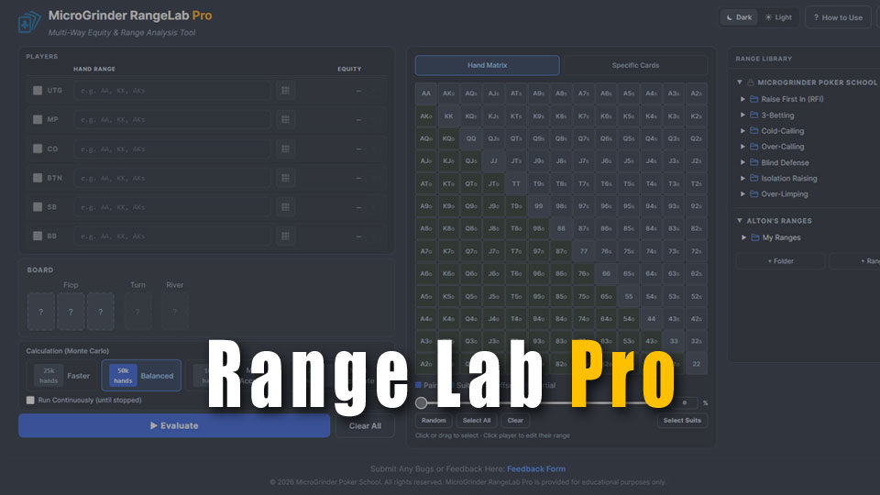Expand the Raise First In (RFI) folder
The width and height of the screenshot is (880, 495).
(743, 99)
